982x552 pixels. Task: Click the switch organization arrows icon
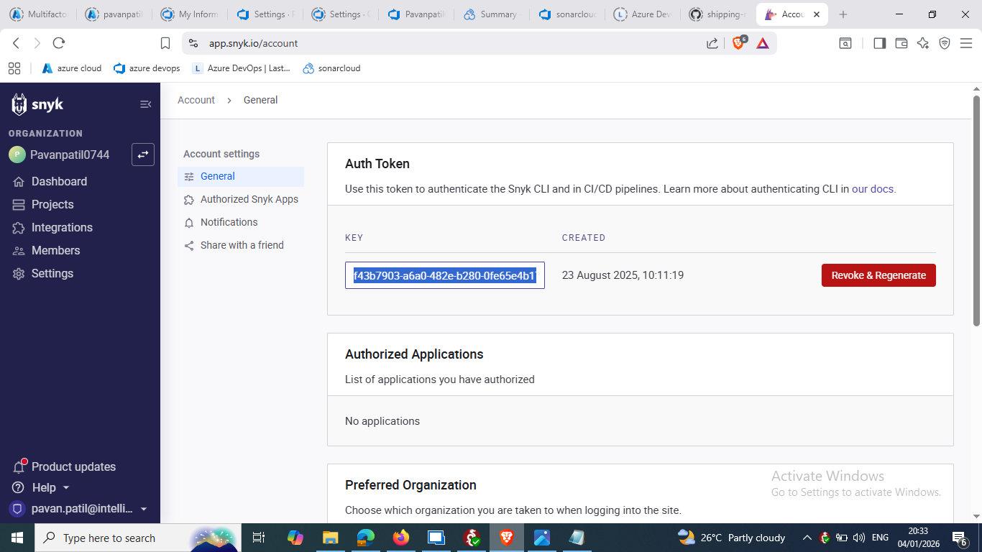(143, 155)
